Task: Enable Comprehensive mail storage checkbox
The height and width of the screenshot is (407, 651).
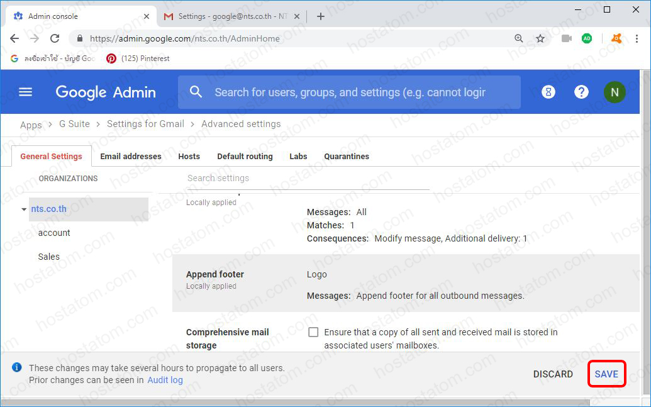Action: pos(313,332)
